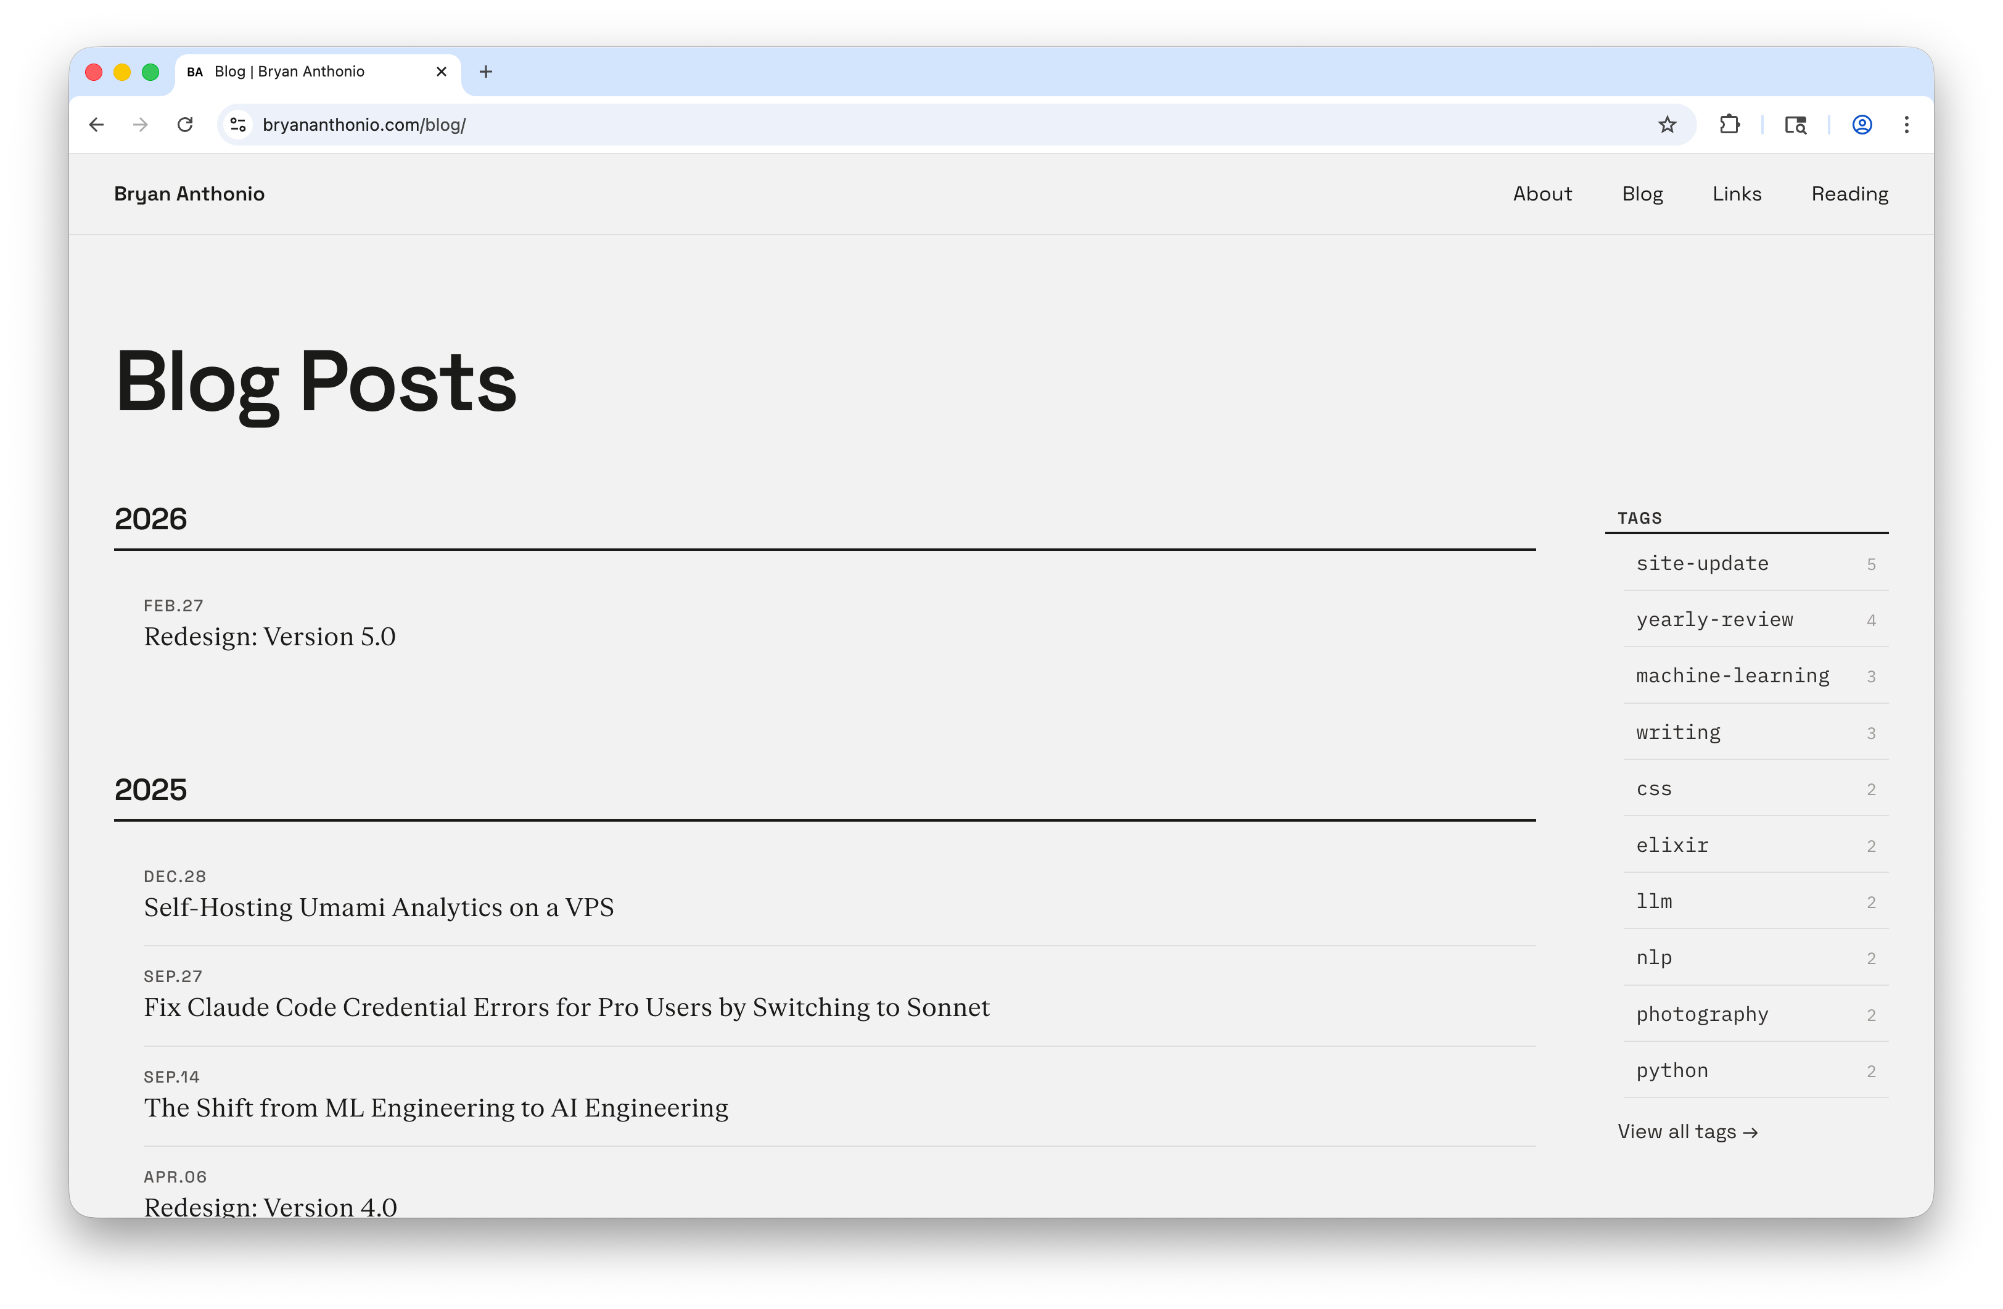2003x1309 pixels.
Task: Reload the current page
Action: pyautogui.click(x=185, y=125)
